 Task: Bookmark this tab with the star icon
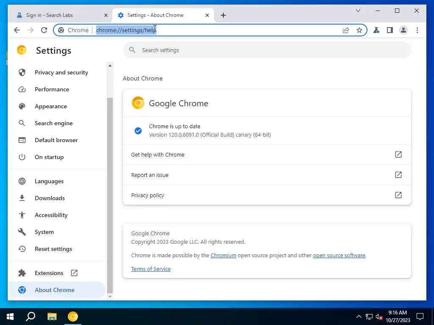[359, 30]
